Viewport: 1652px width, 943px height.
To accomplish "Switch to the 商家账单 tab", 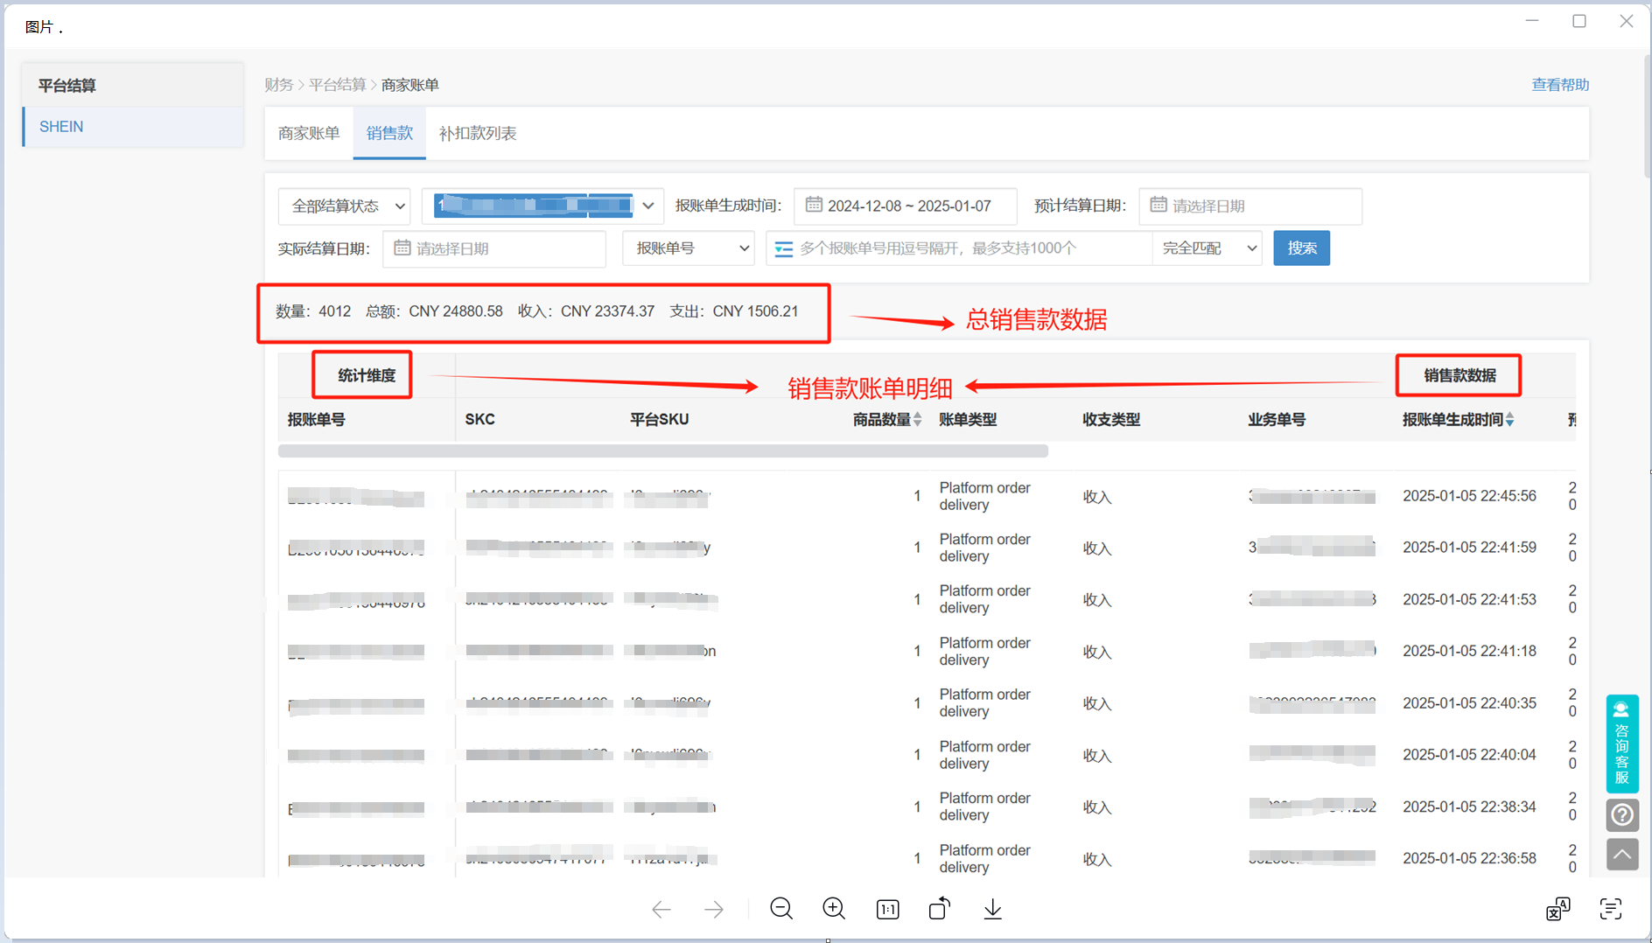I will pos(309,133).
